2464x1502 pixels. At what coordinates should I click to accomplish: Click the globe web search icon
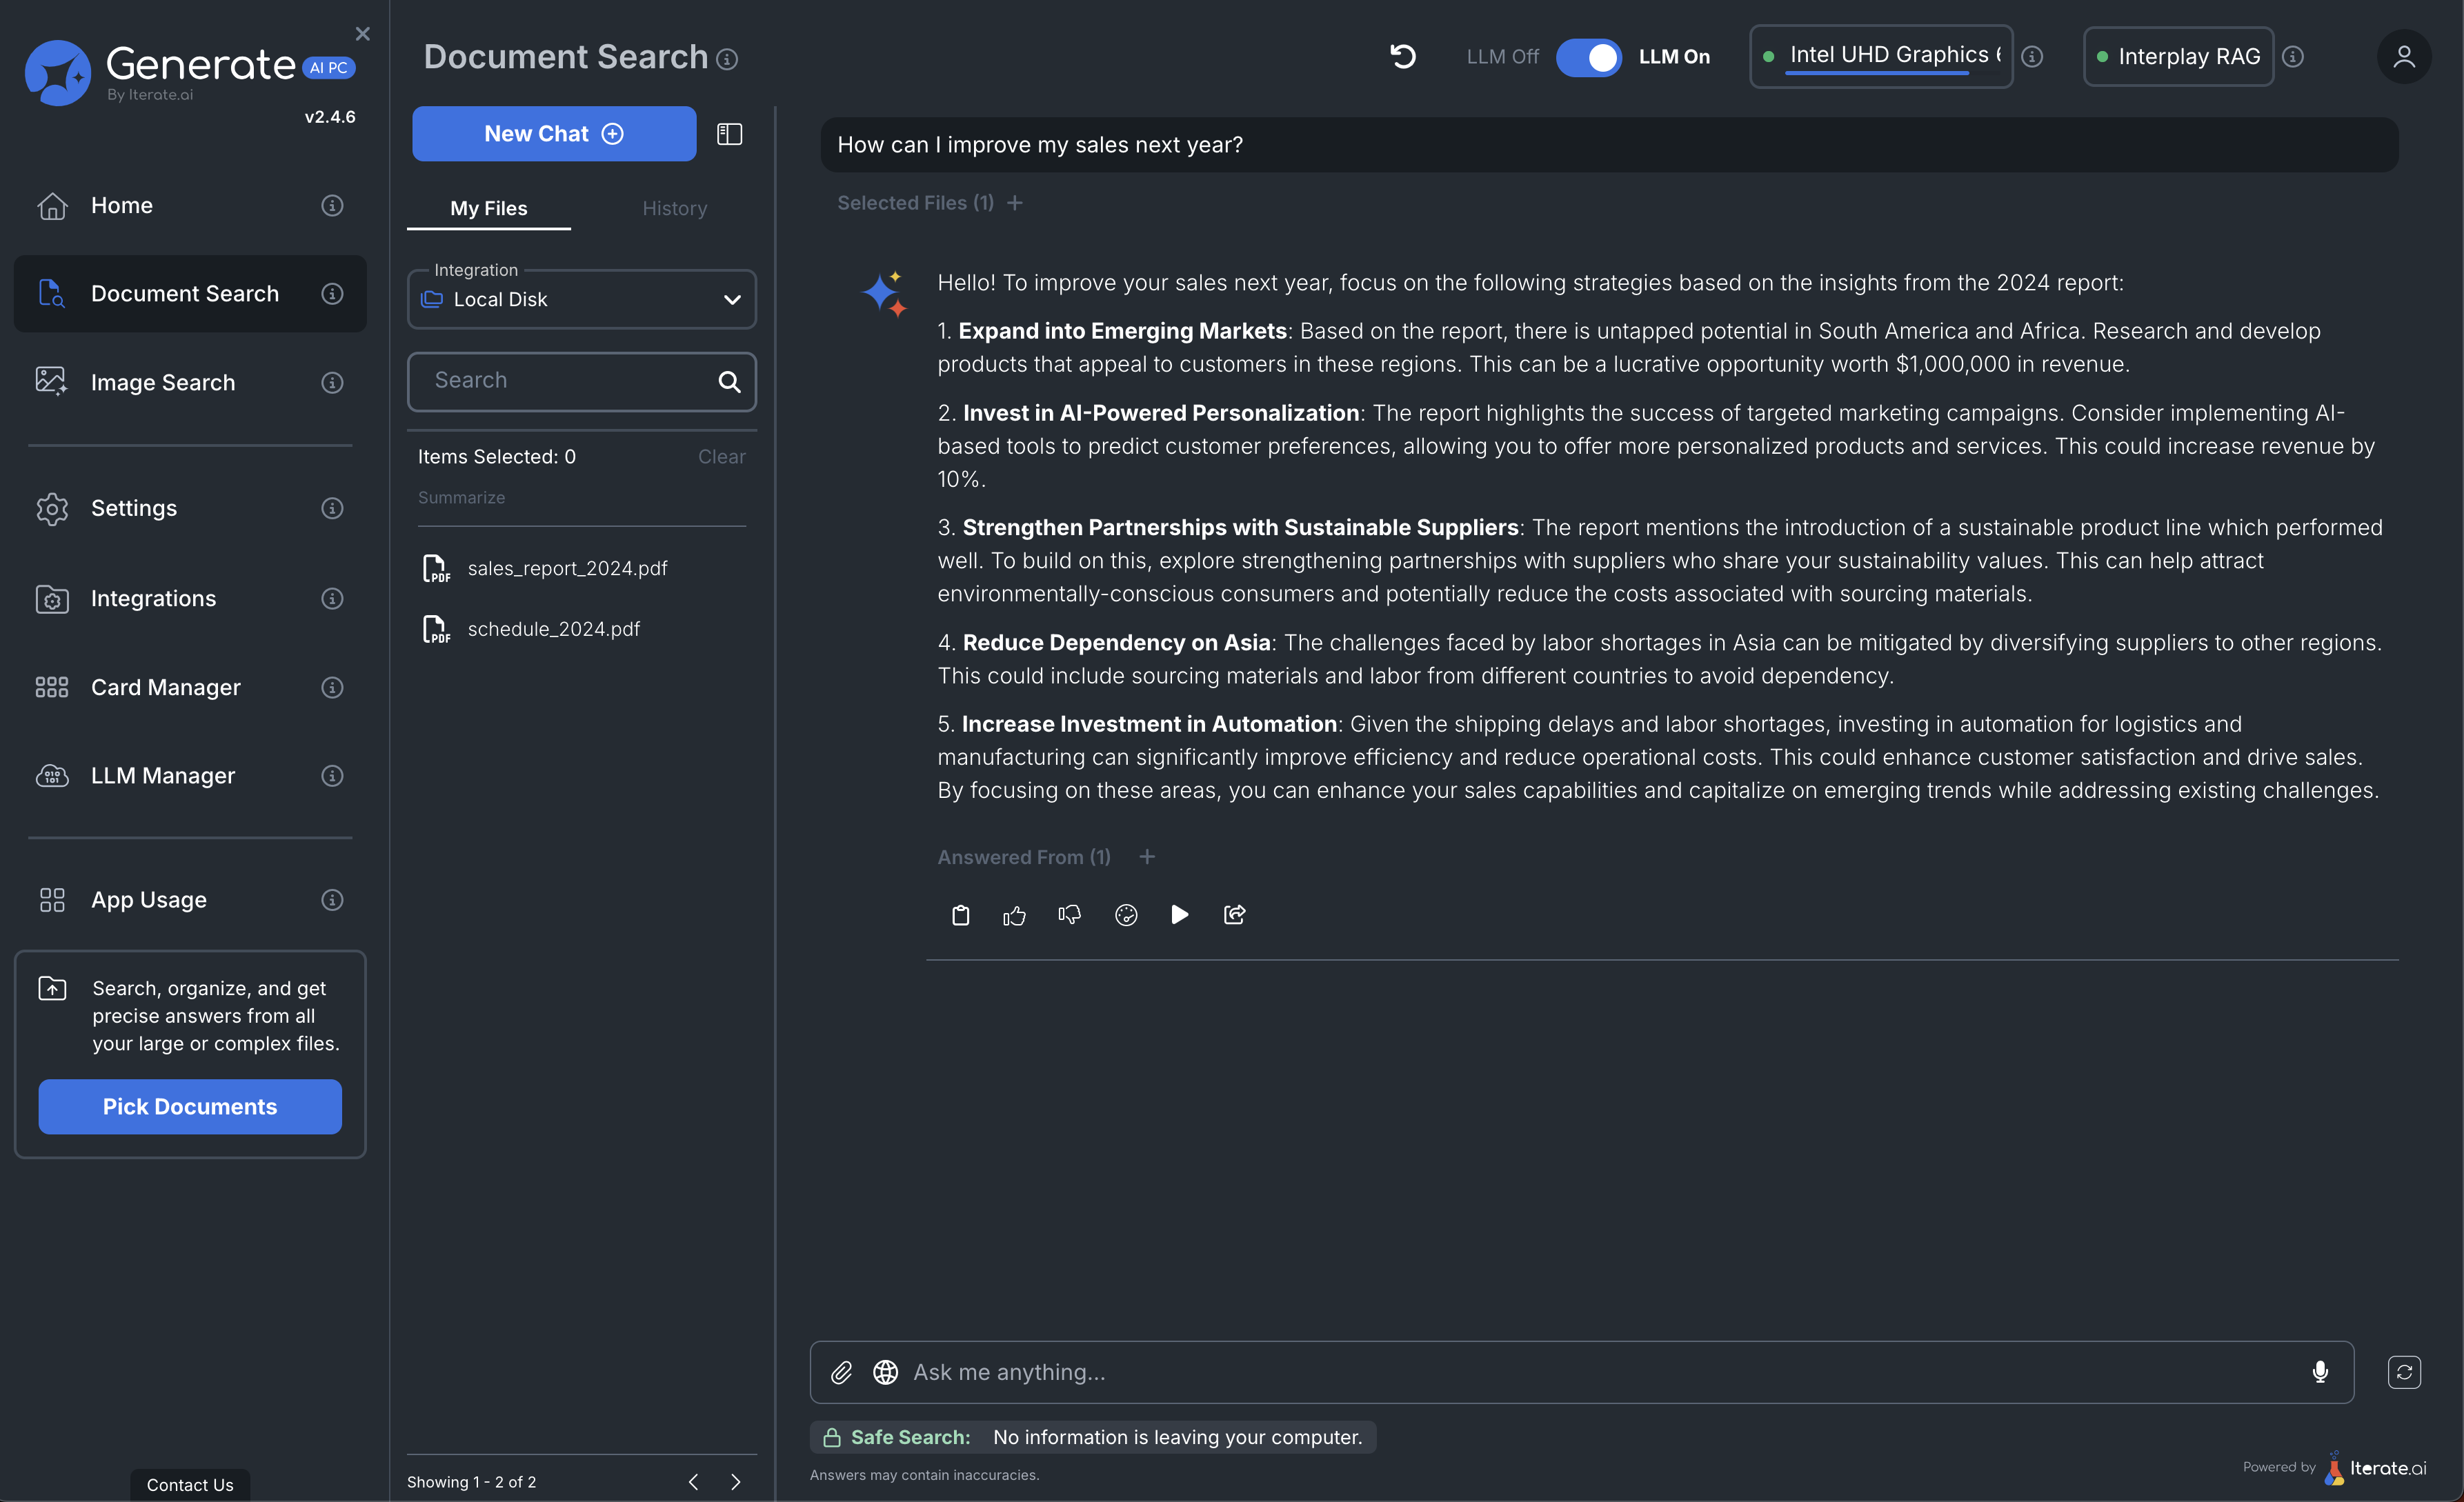click(885, 1372)
